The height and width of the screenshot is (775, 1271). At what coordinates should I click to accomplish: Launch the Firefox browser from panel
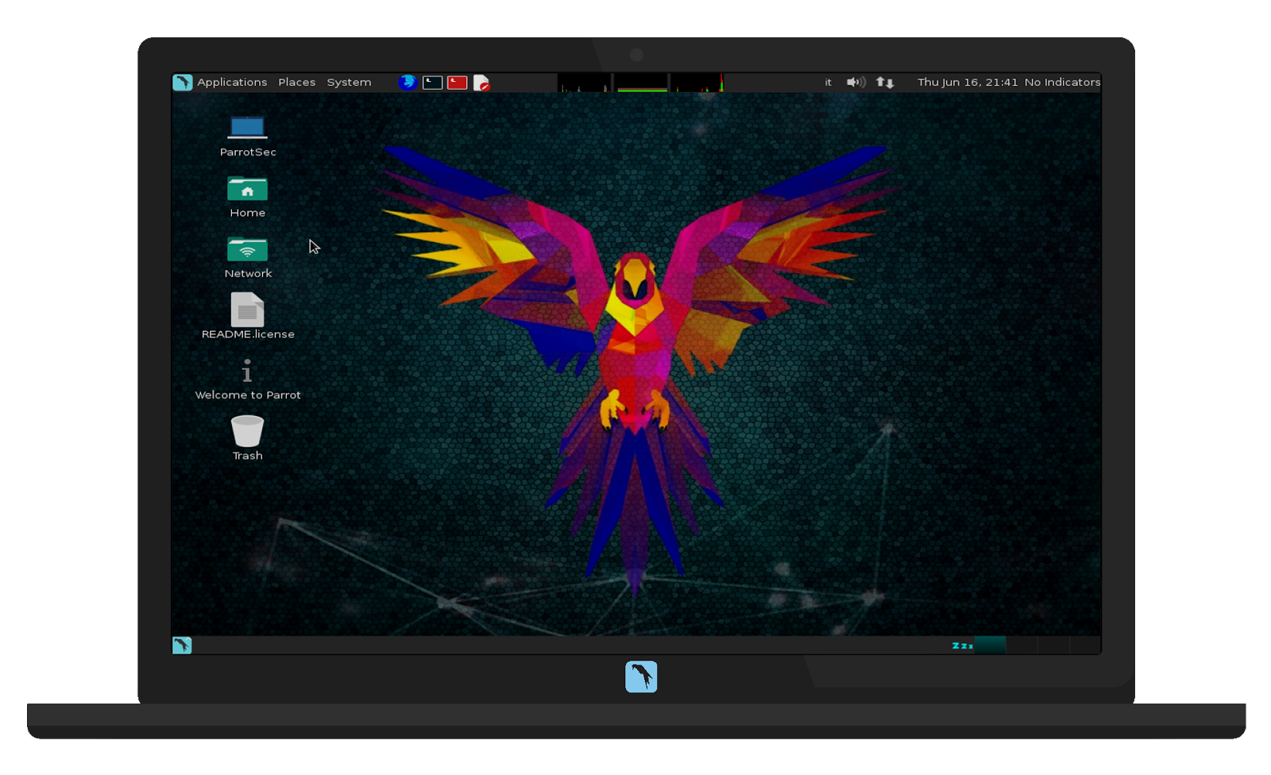pyautogui.click(x=408, y=82)
